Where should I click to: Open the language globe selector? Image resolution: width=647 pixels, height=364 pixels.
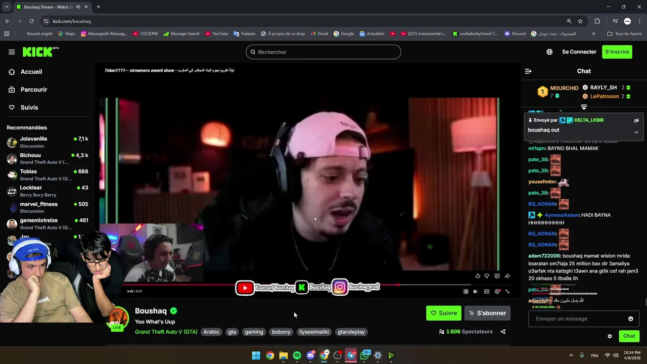pyautogui.click(x=549, y=52)
